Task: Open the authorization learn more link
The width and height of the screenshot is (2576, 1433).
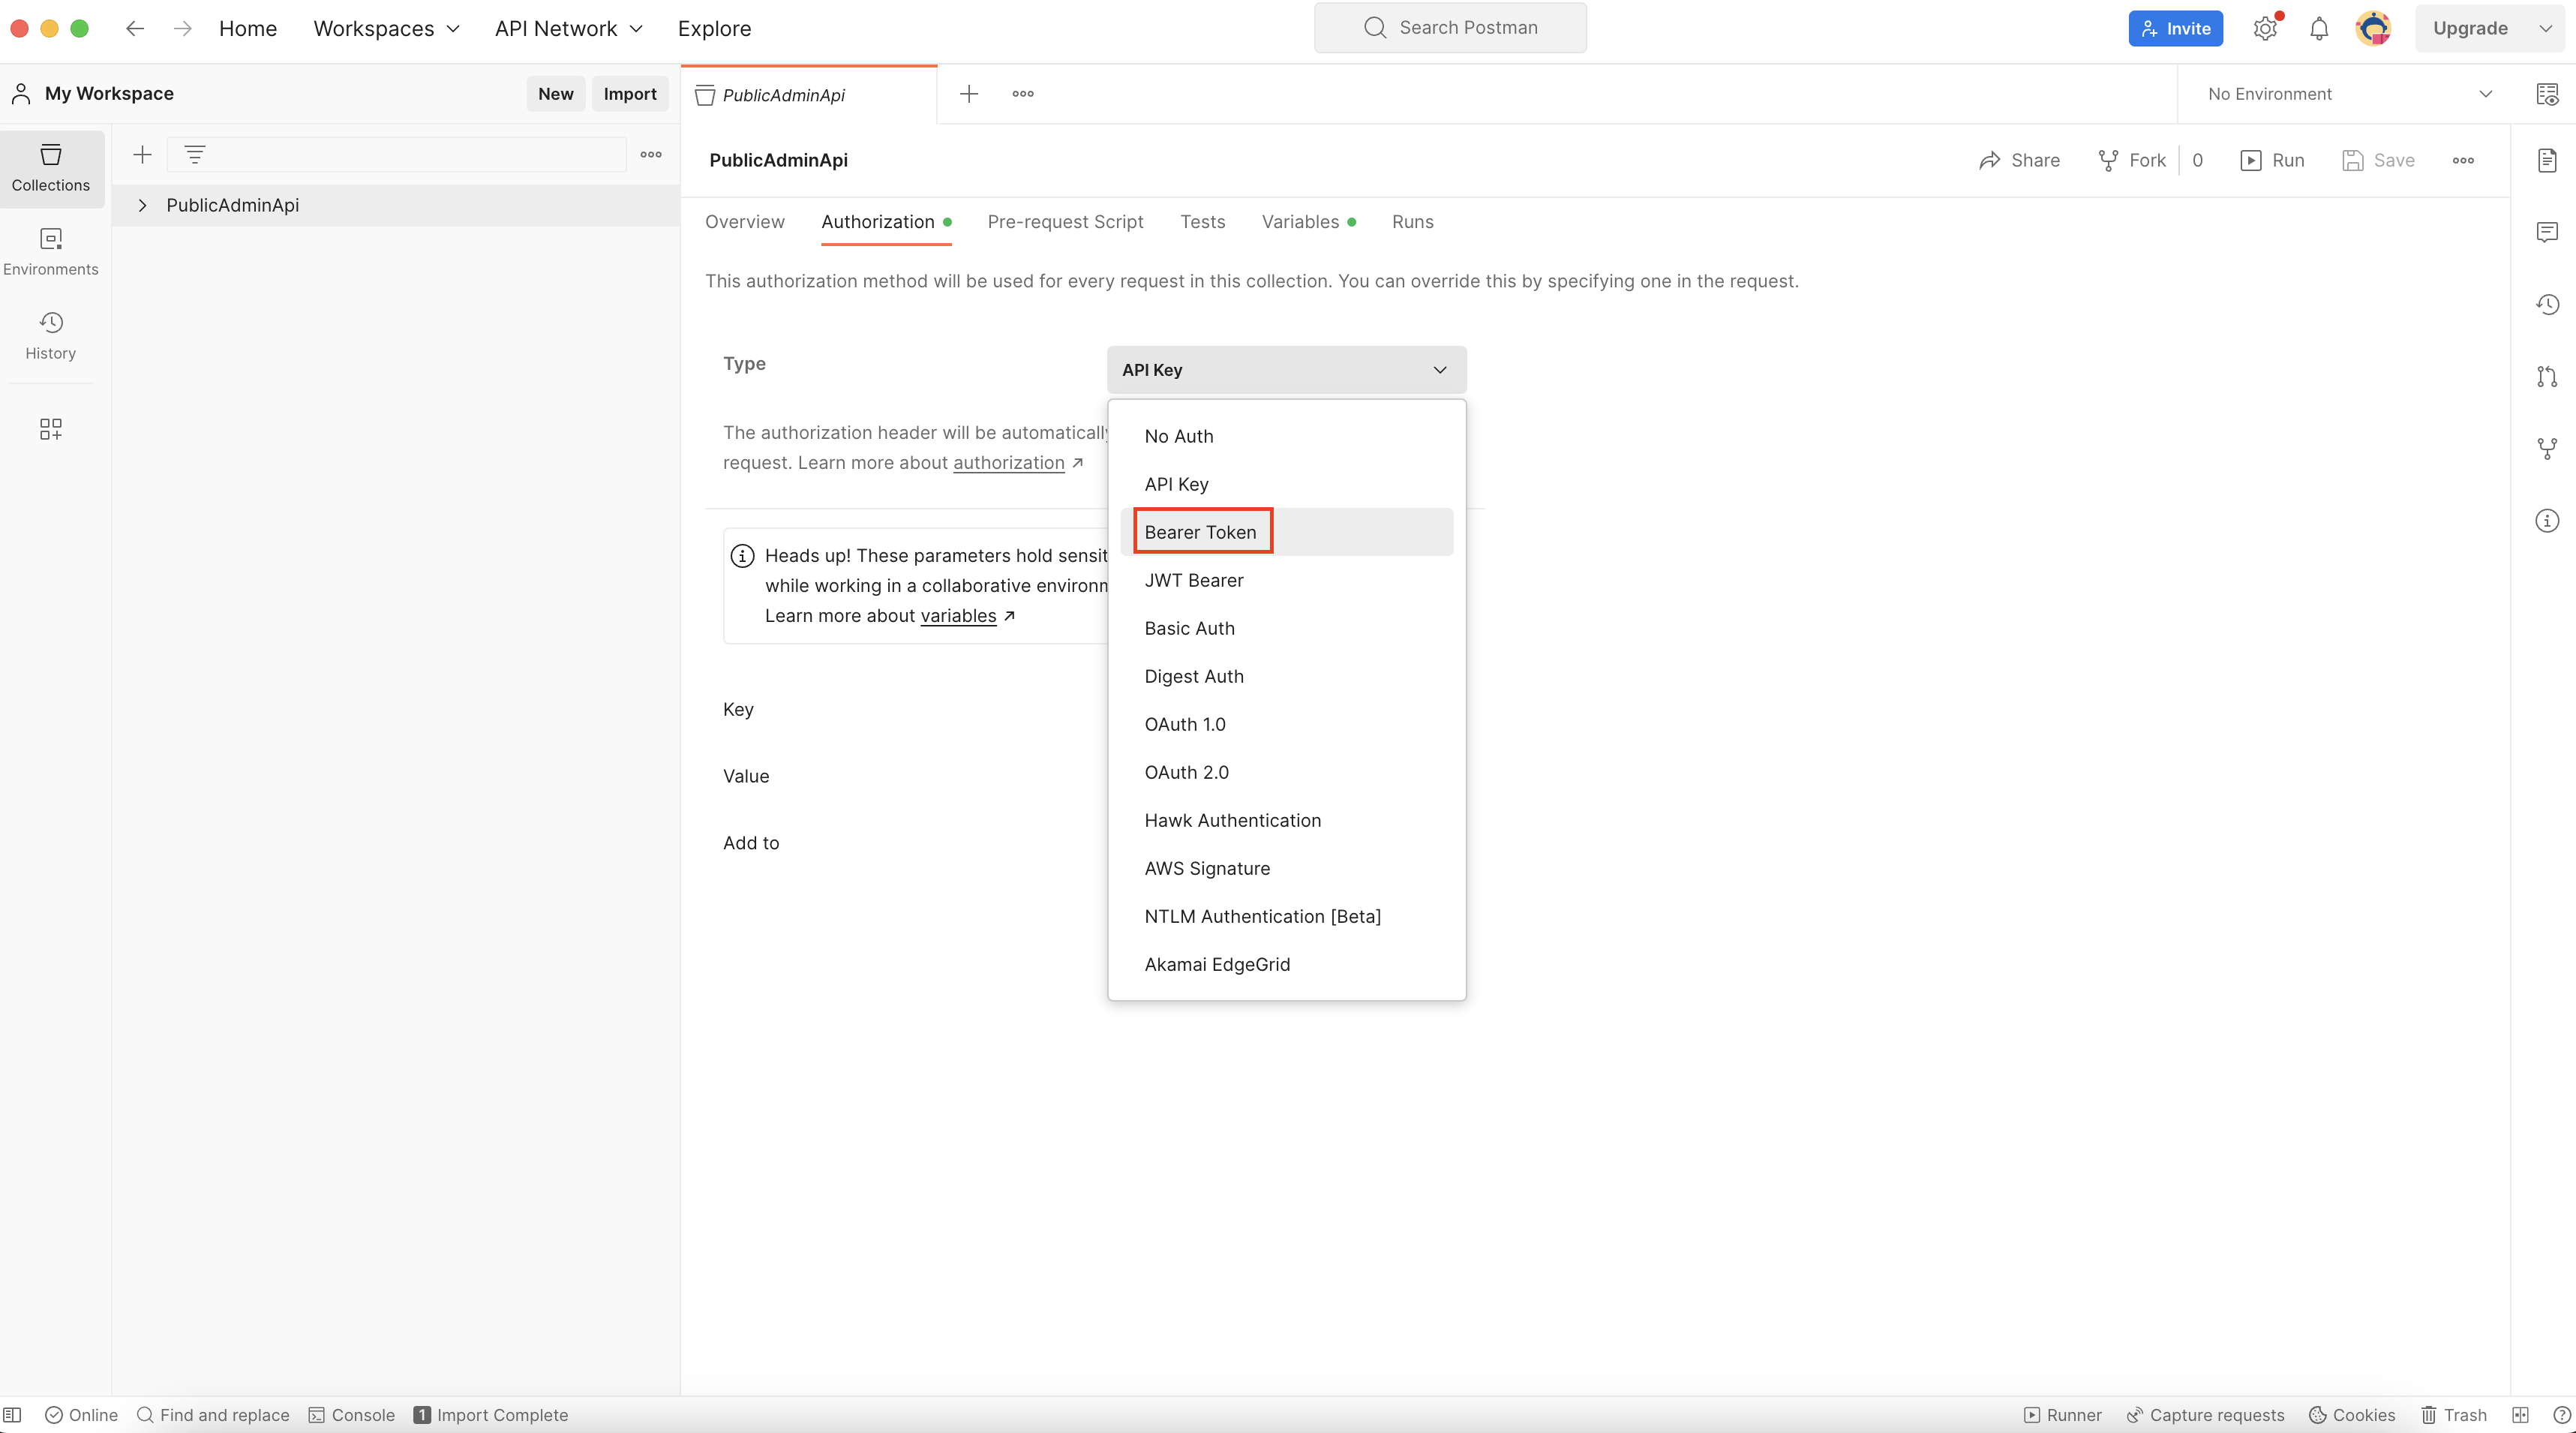Action: [1008, 462]
